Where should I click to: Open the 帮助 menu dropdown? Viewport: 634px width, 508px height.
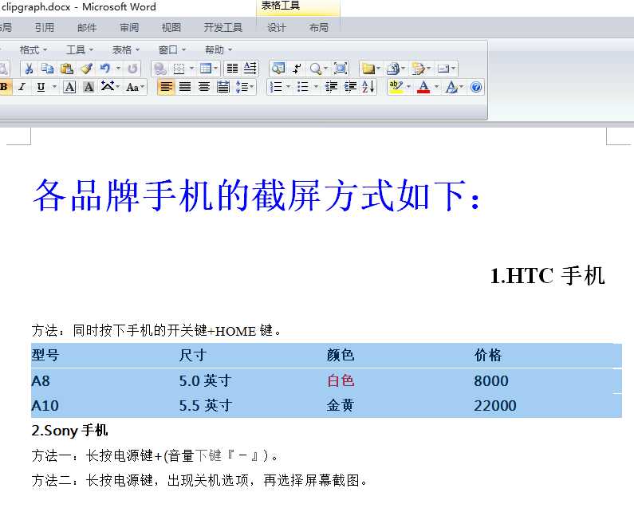219,49
